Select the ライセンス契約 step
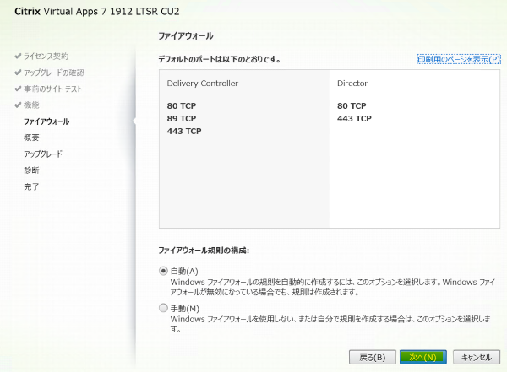Viewport: 507px width, 372px height. pyautogui.click(x=46, y=57)
